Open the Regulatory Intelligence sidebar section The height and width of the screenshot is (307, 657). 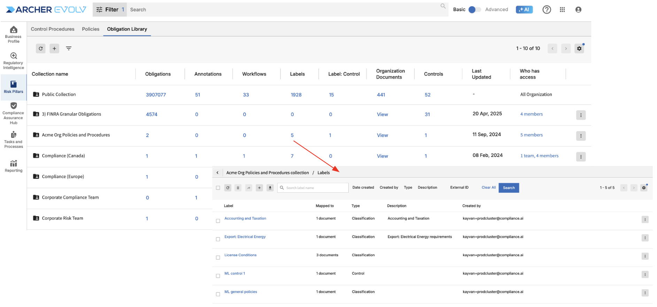point(13,61)
